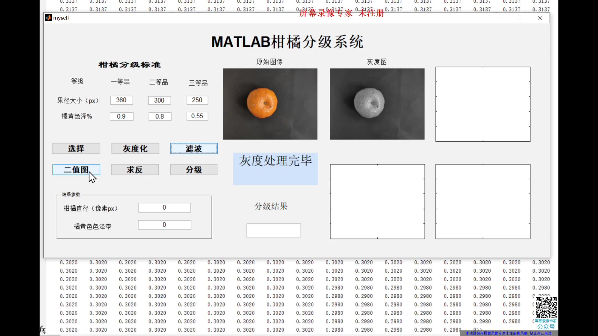
Task: Click the 橘黄色泽% row label
Action: tap(77, 116)
